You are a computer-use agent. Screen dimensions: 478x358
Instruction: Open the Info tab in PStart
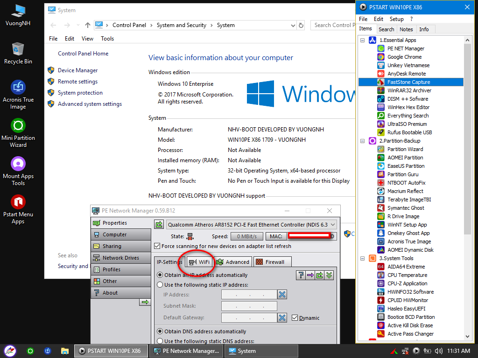pyautogui.click(x=424, y=29)
